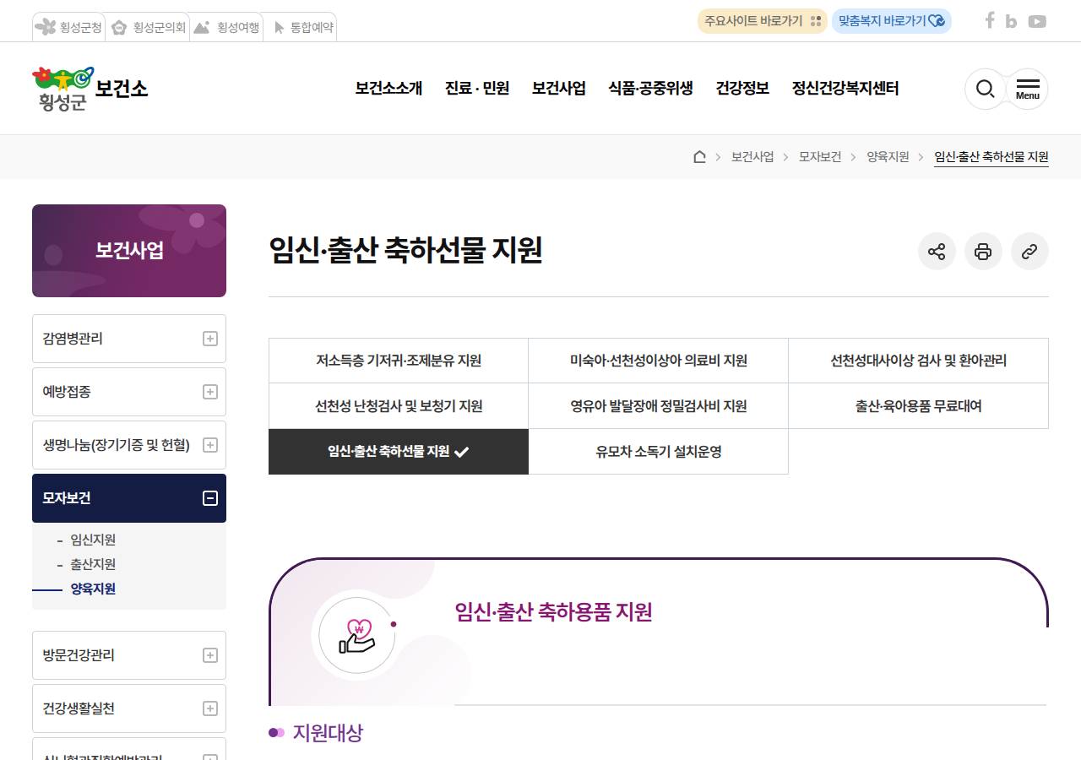Print the page with printer icon

click(983, 252)
